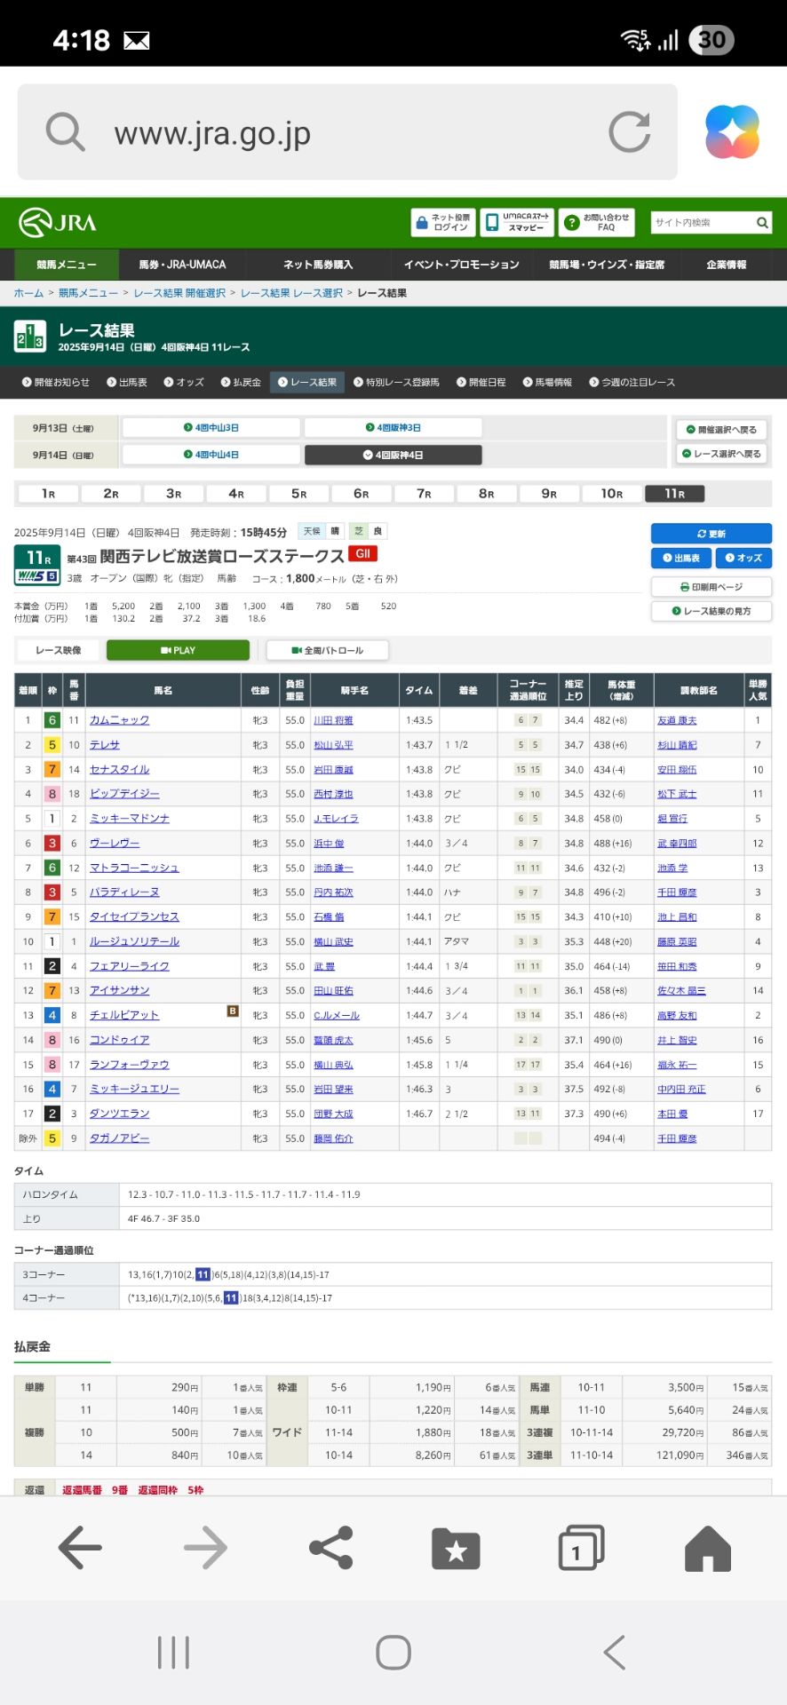Image resolution: width=787 pixels, height=1705 pixels.
Task: Open the browser tabs counter icon
Action: pyautogui.click(x=581, y=1548)
